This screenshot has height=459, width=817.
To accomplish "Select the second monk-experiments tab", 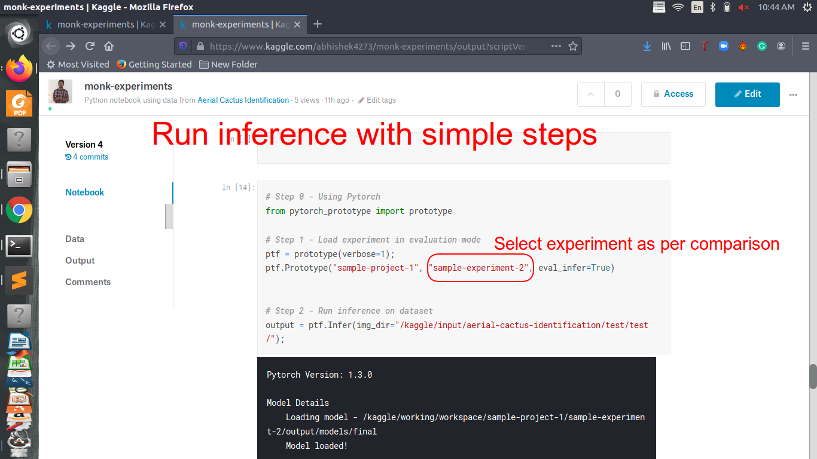I will coord(240,25).
